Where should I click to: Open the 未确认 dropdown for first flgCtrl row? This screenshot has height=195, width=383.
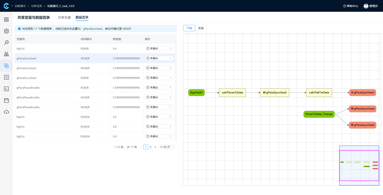click(159, 49)
